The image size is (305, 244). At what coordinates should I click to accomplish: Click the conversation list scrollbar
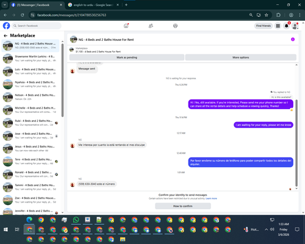(x=62, y=81)
